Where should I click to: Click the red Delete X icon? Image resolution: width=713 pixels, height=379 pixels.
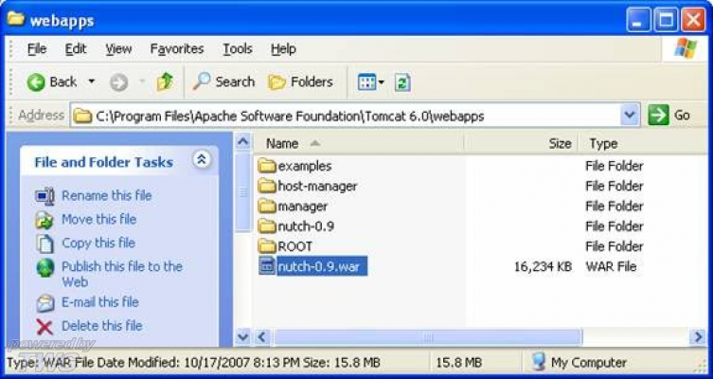tap(45, 327)
